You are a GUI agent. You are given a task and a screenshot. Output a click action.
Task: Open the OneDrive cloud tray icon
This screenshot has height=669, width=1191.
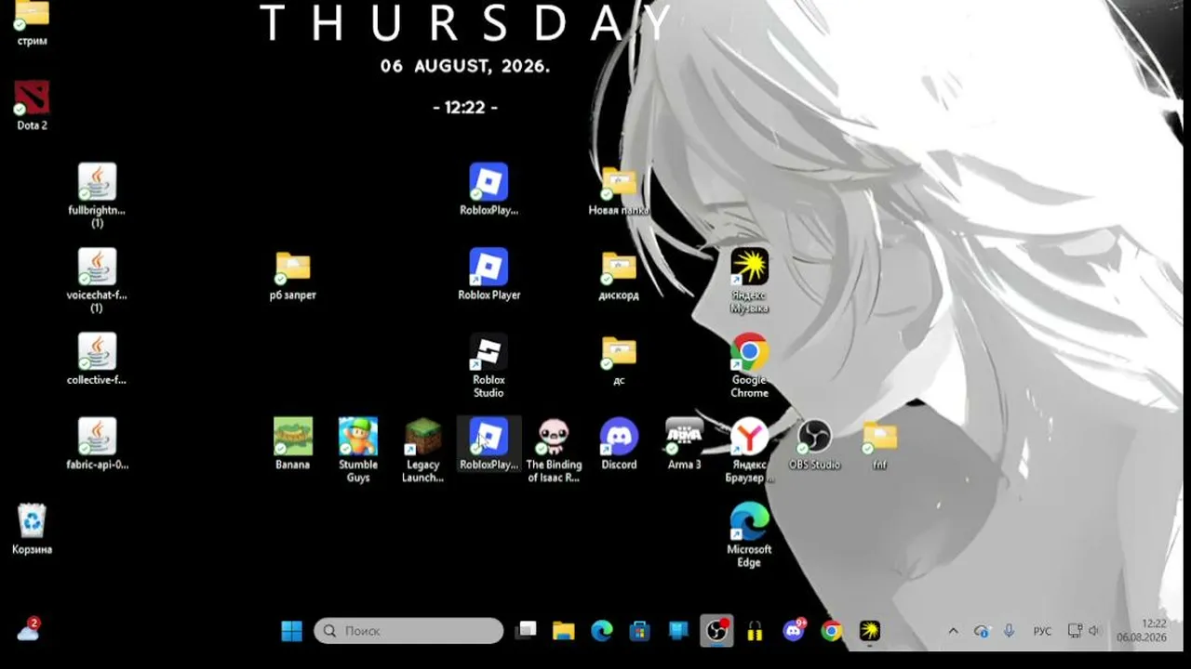tap(981, 631)
